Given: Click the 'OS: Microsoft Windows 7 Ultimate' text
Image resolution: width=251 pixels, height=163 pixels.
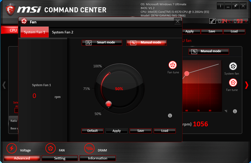Looking at the screenshot, I should pyautogui.click(x=163, y=4).
